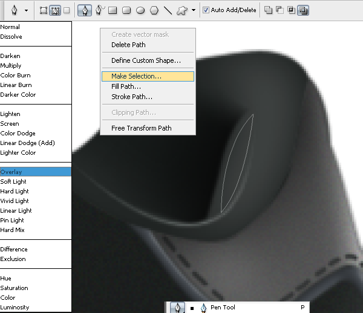Select Fill Pixels mode icon

67,10
